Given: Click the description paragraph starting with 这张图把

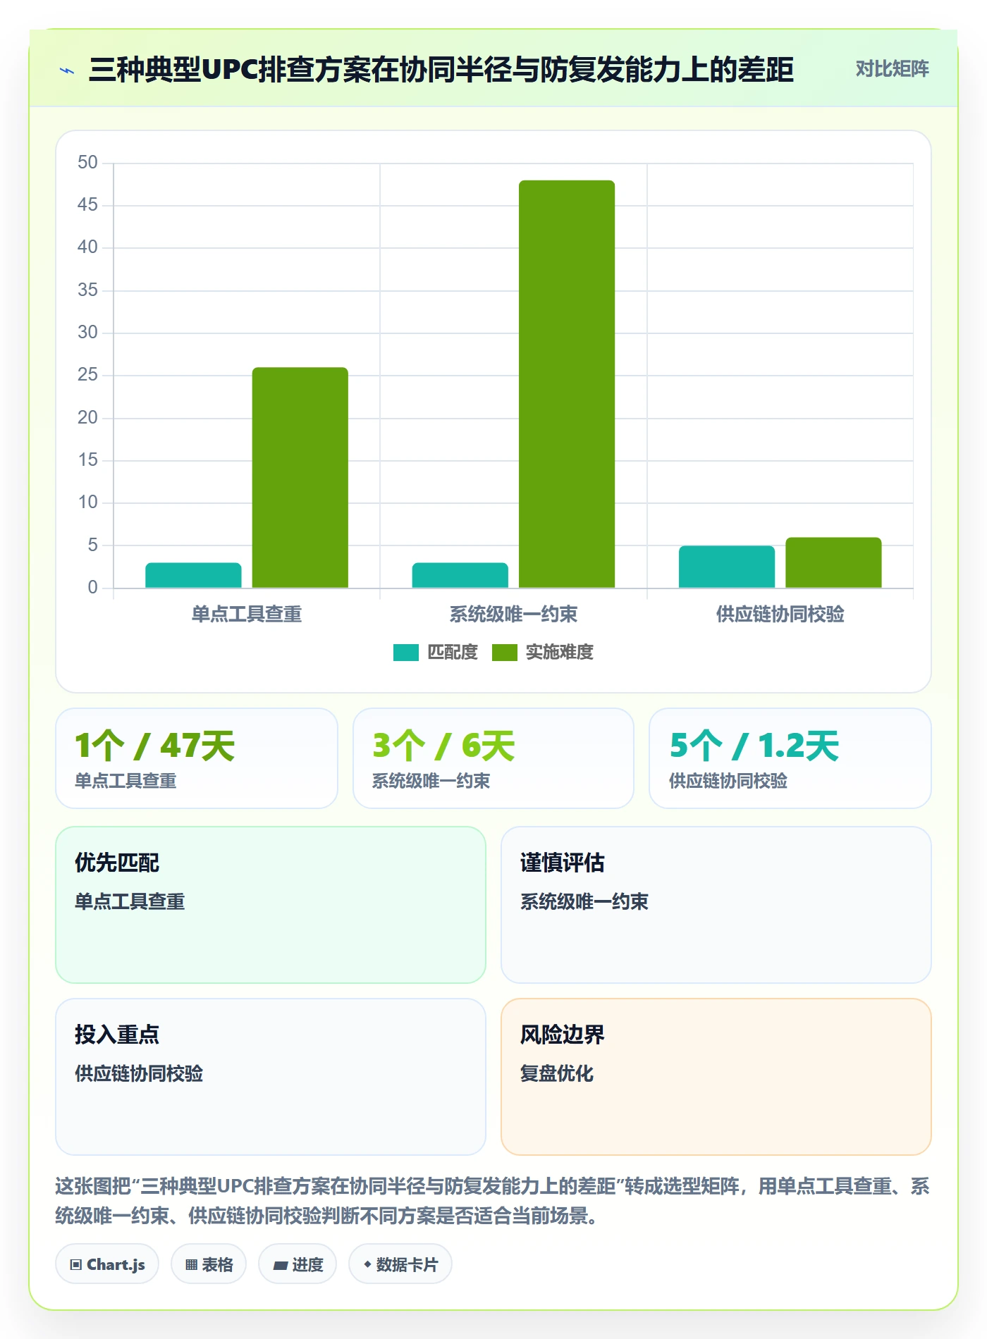Looking at the screenshot, I should pos(493,1201).
